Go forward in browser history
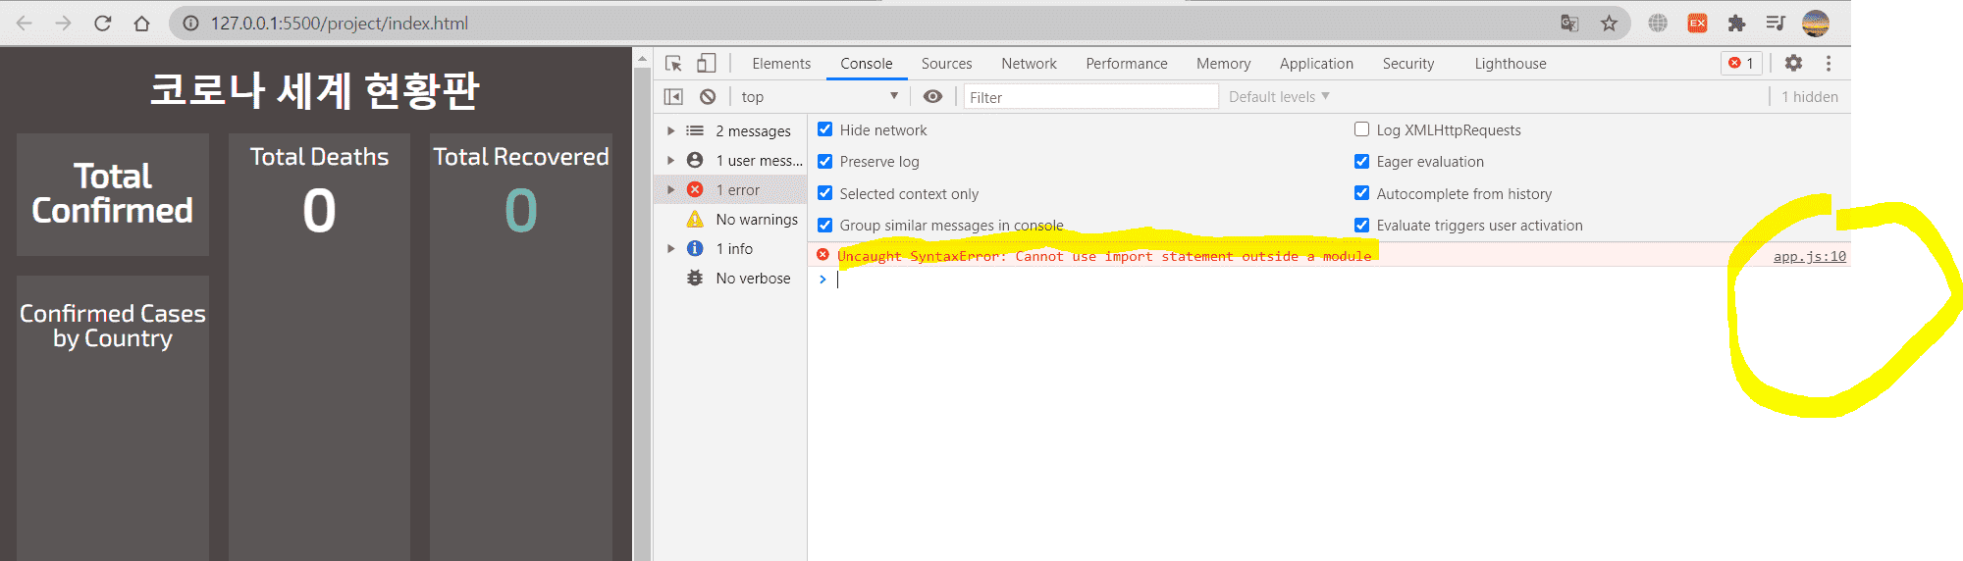The height and width of the screenshot is (561, 1963). (x=64, y=24)
